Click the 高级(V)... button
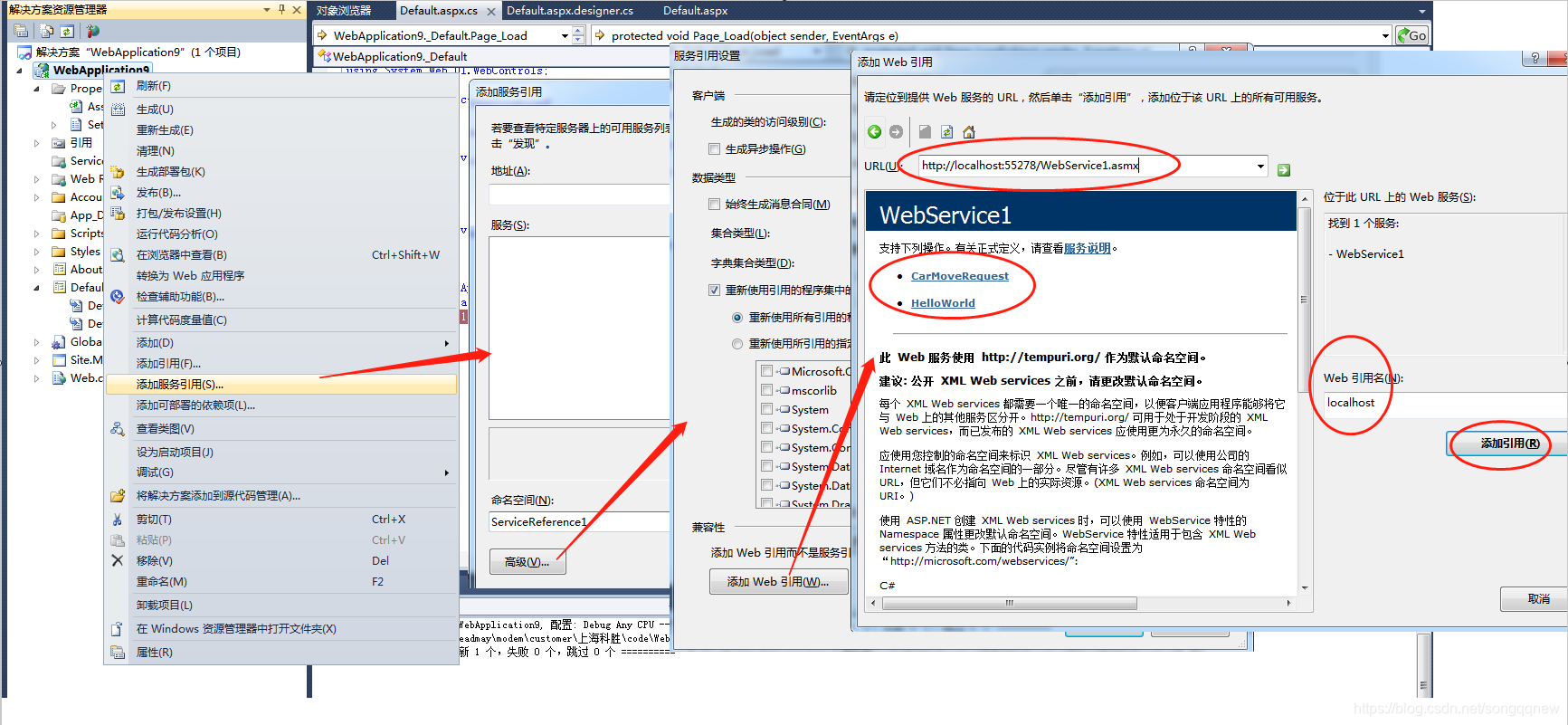This screenshot has height=725, width=1568. tap(528, 562)
